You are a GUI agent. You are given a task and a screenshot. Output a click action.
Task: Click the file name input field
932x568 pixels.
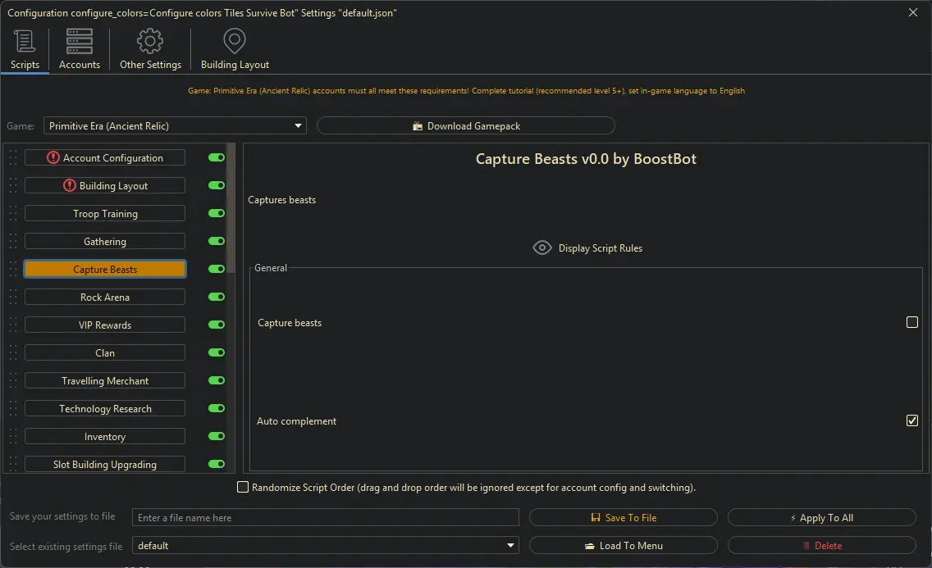326,517
